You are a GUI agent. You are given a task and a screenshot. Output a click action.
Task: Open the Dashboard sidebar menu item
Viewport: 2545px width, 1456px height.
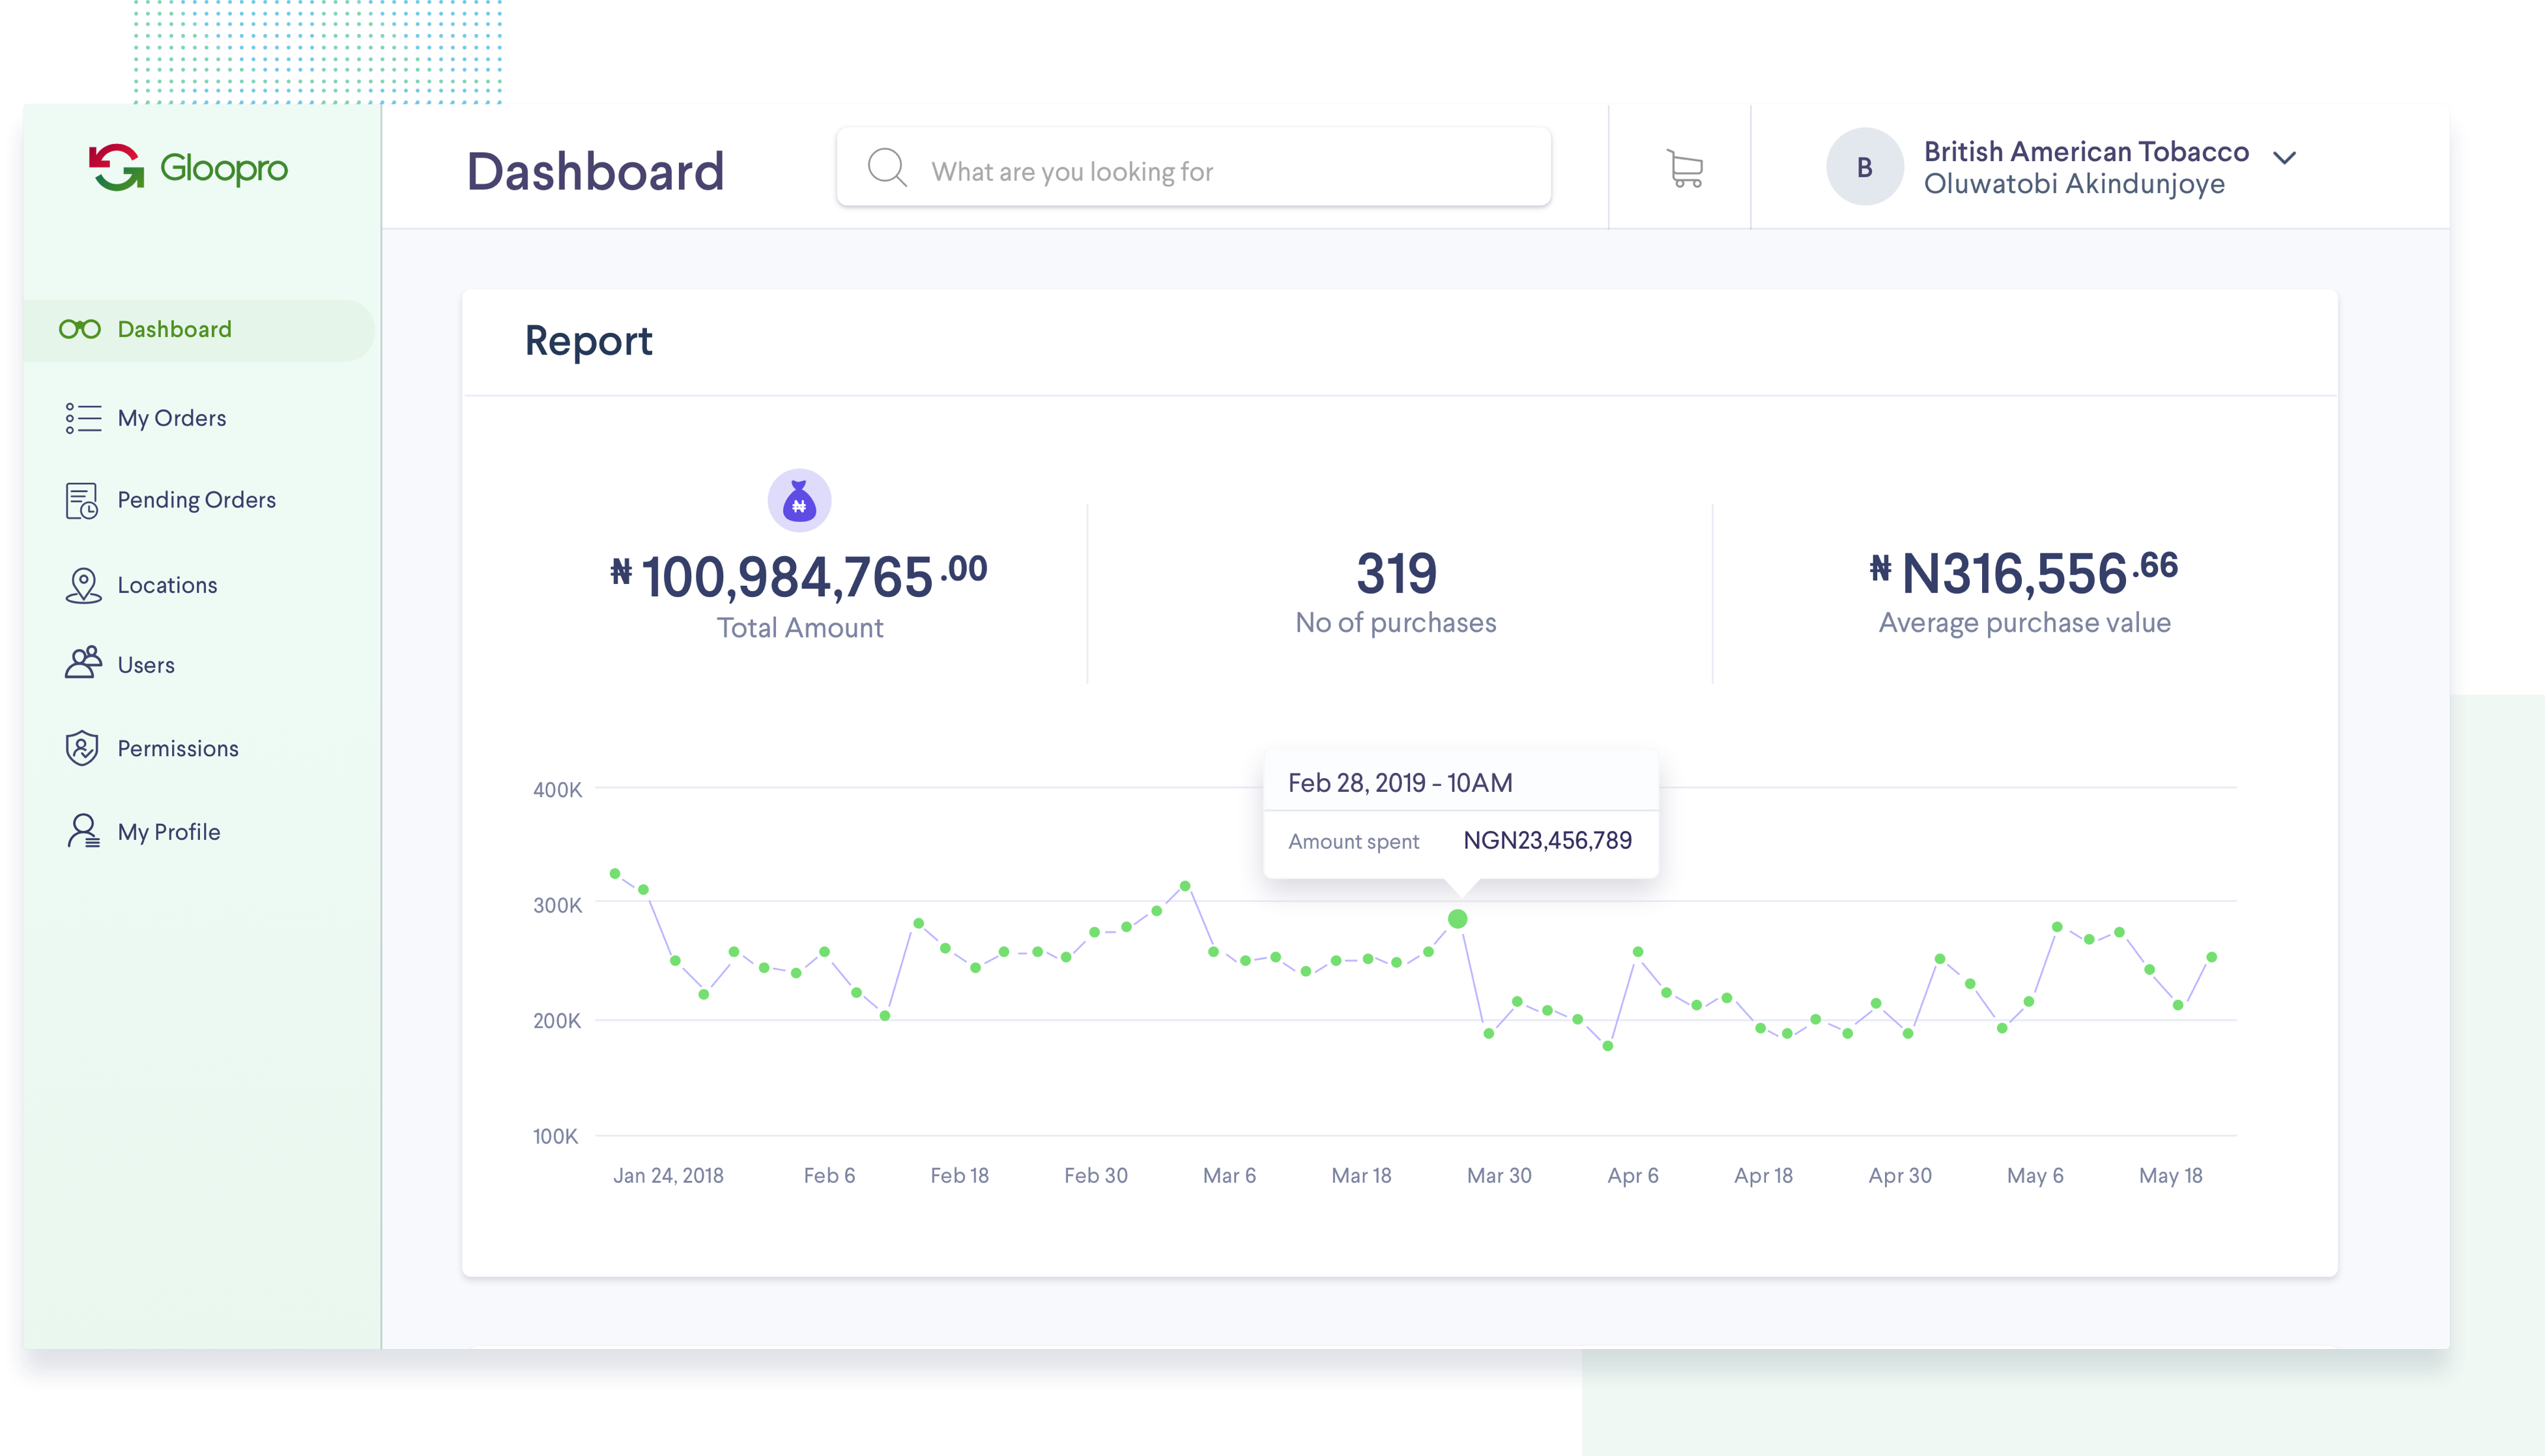click(x=174, y=330)
